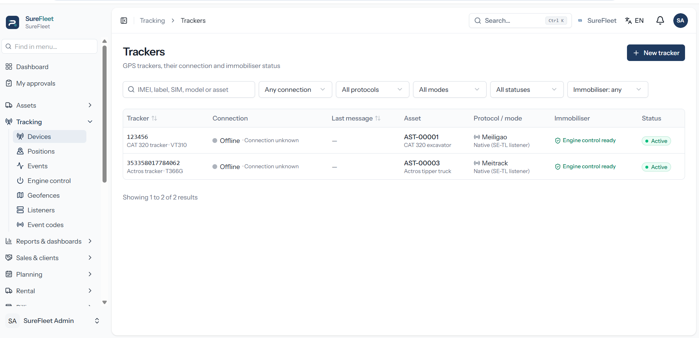699x338 pixels.
Task: Open asset AST-00003 link
Action: [422, 163]
